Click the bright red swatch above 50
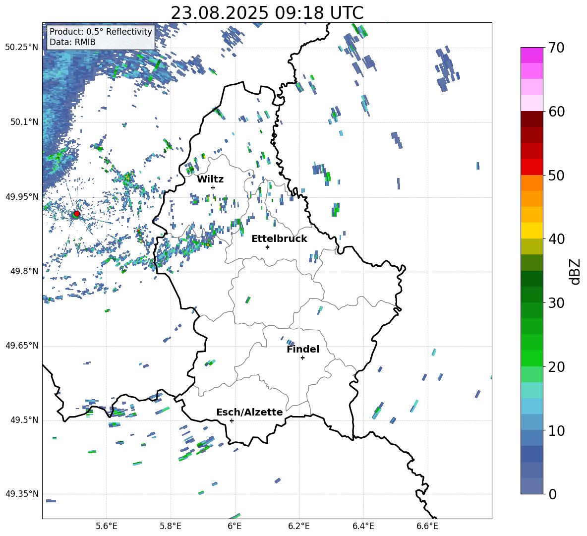 [x=531, y=167]
